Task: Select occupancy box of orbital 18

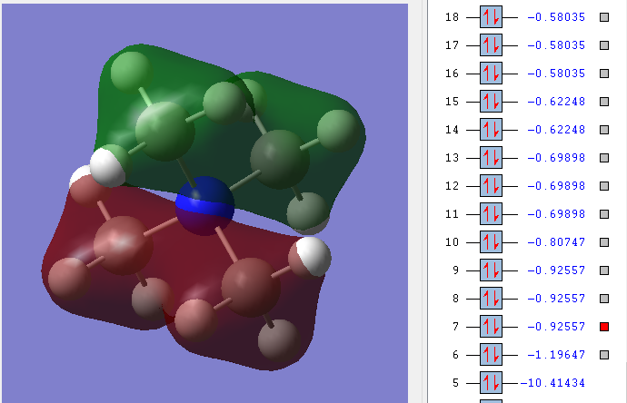Action: click(x=491, y=17)
